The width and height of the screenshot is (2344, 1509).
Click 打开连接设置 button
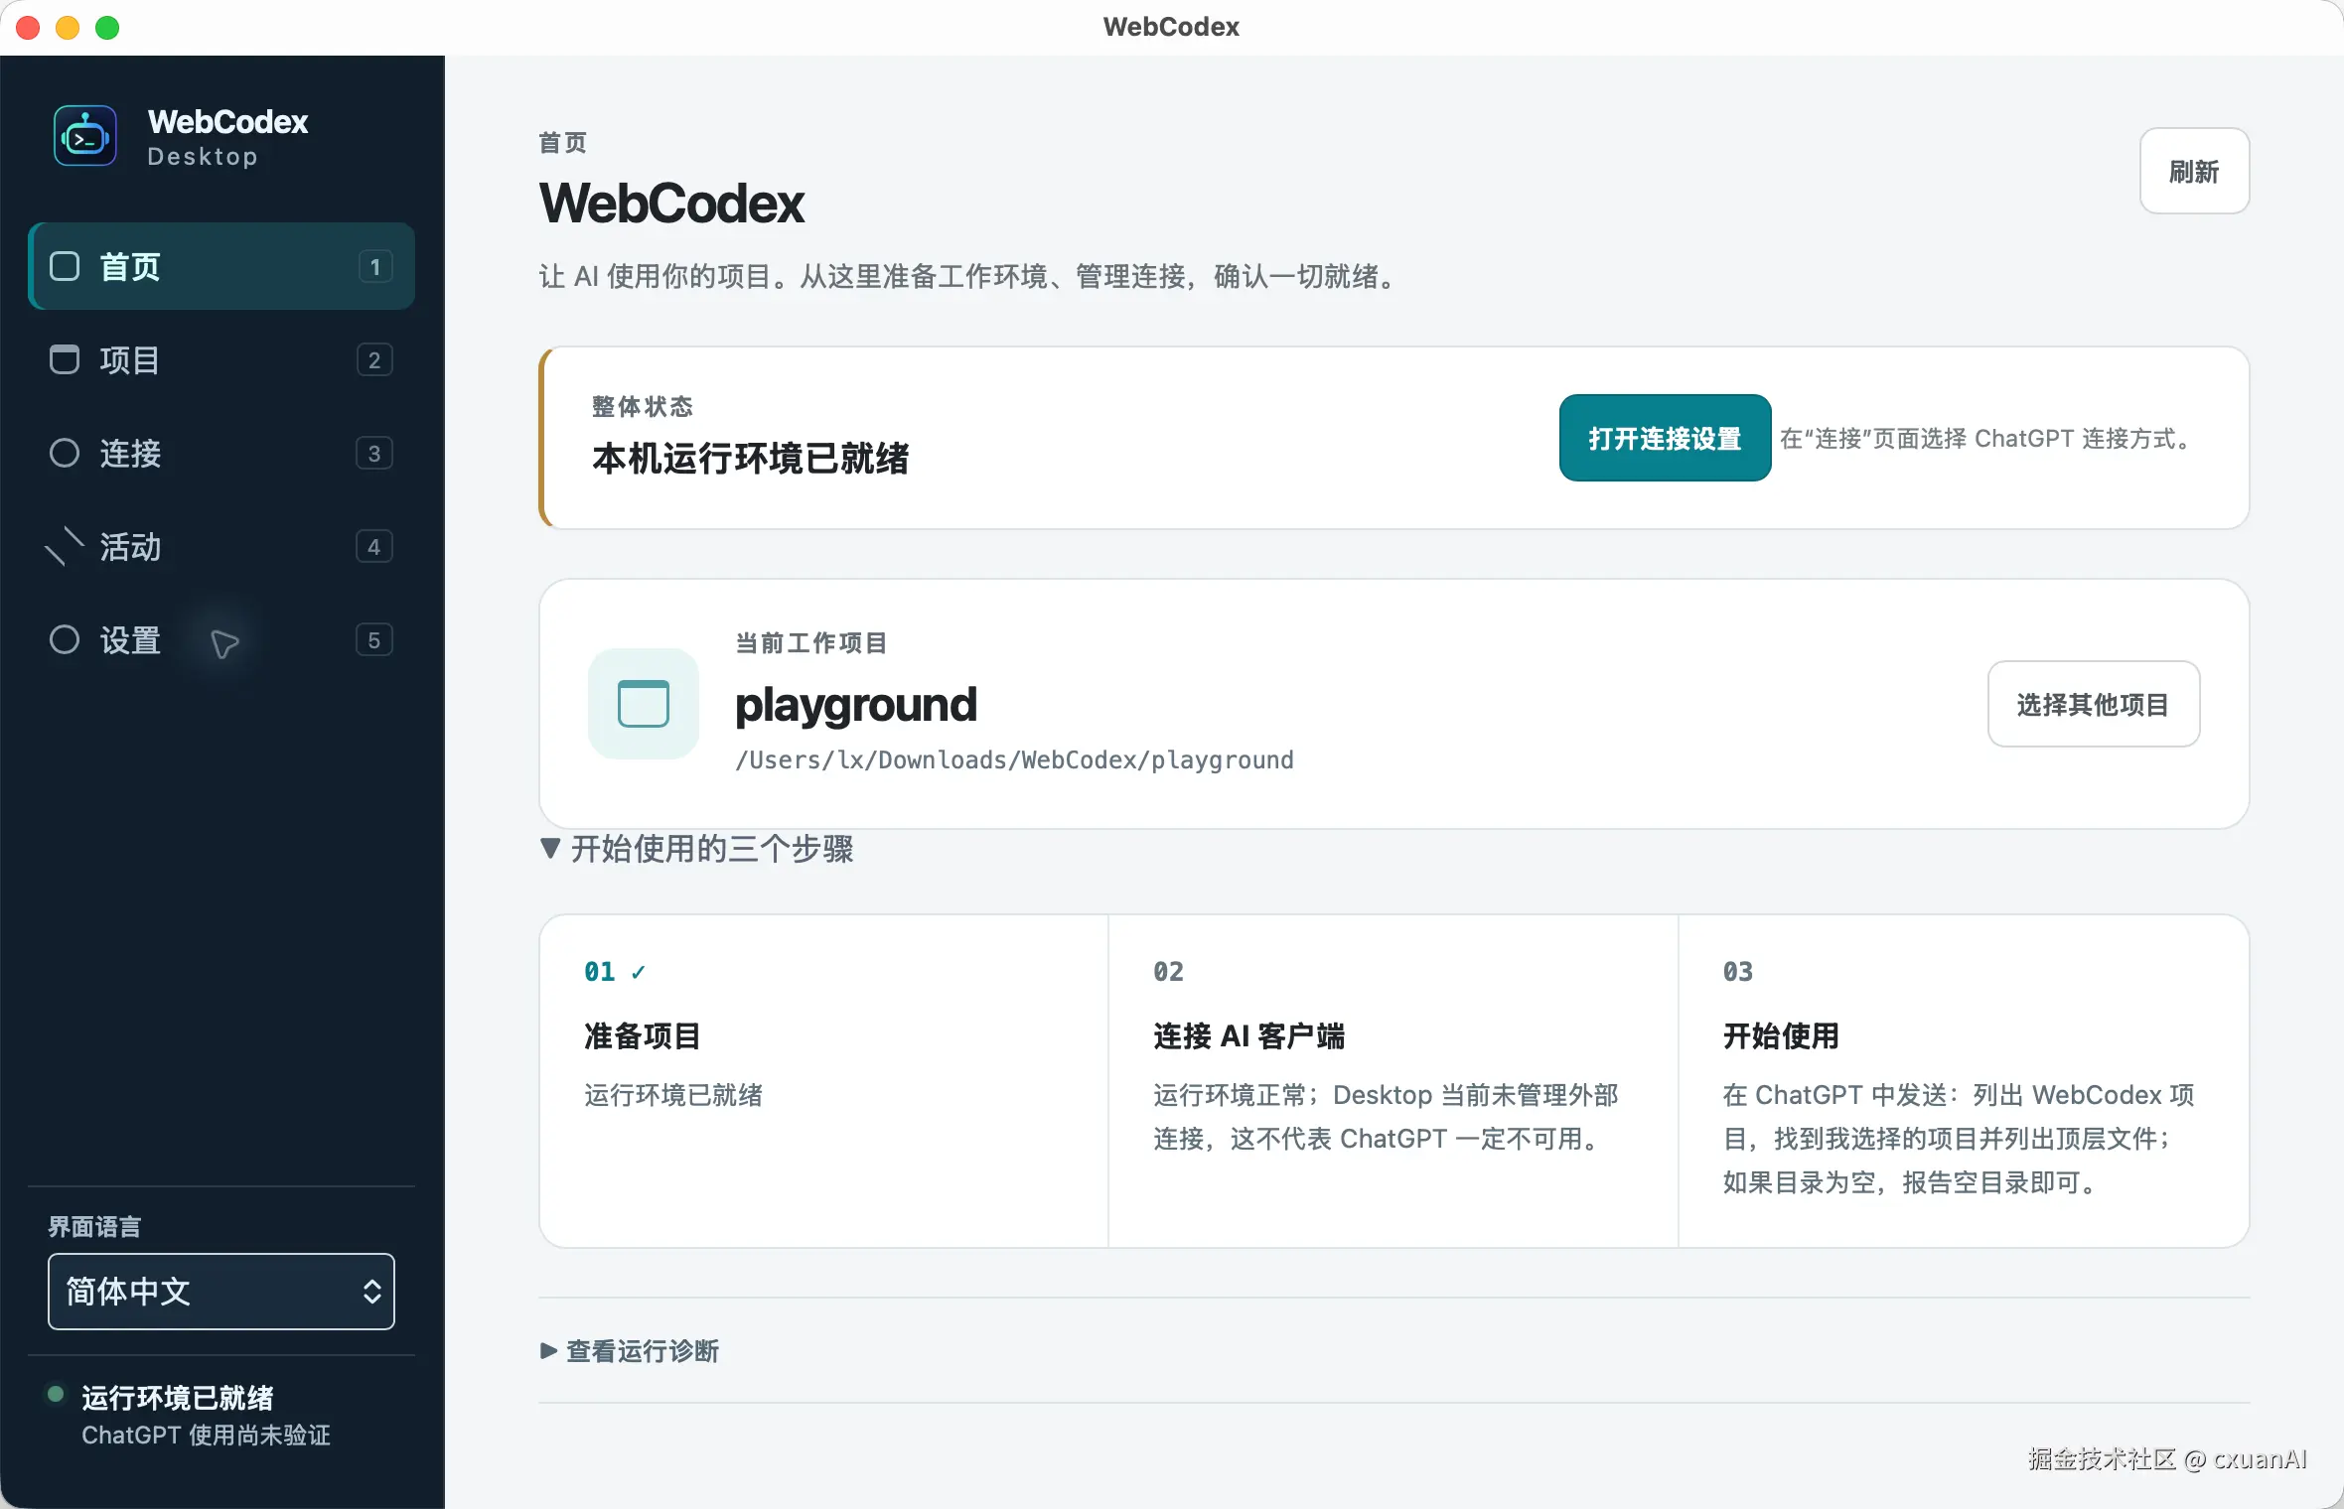1665,438
